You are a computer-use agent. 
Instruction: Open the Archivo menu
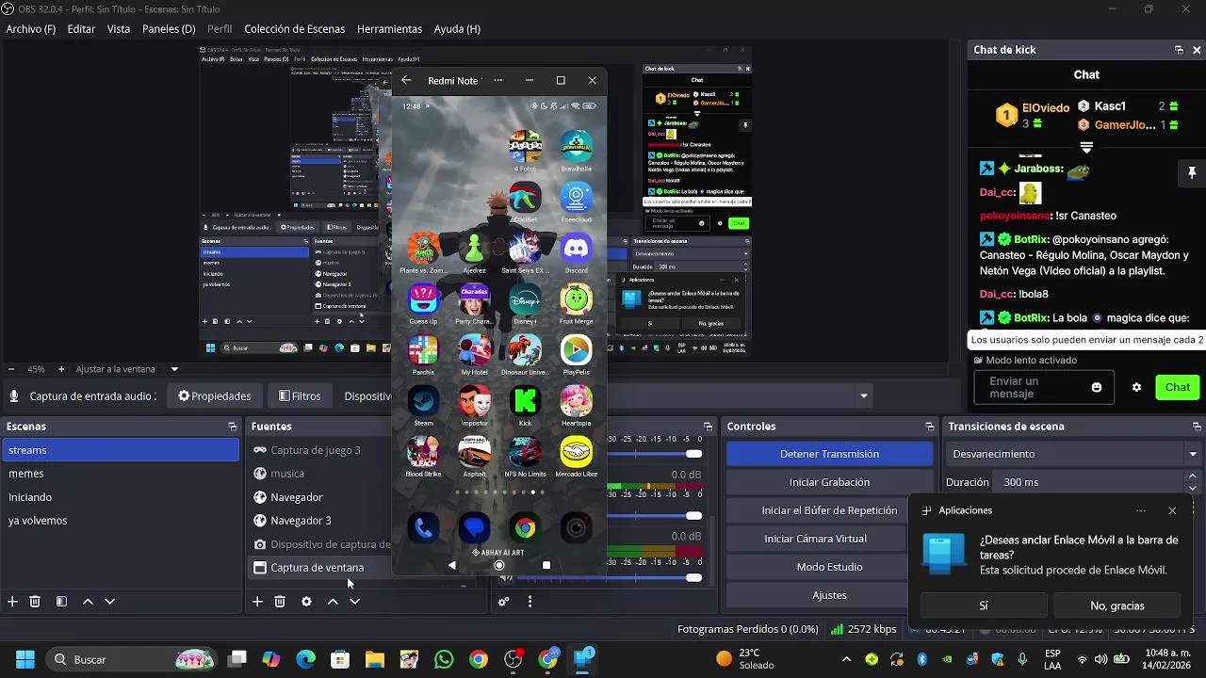[31, 29]
